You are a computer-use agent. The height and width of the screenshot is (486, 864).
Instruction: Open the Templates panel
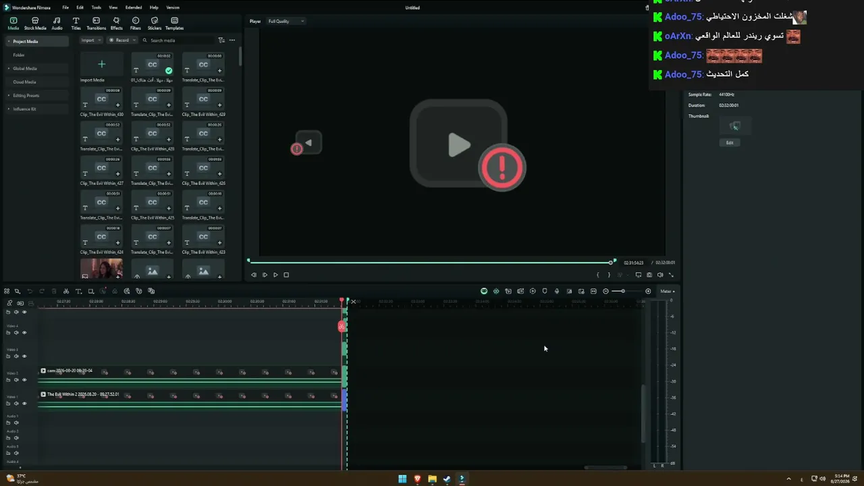coord(174,24)
